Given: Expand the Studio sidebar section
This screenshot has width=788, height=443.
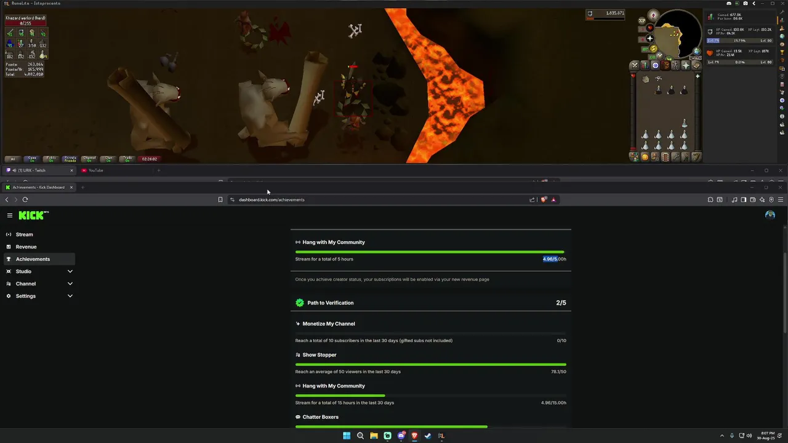Looking at the screenshot, I should pos(39,271).
